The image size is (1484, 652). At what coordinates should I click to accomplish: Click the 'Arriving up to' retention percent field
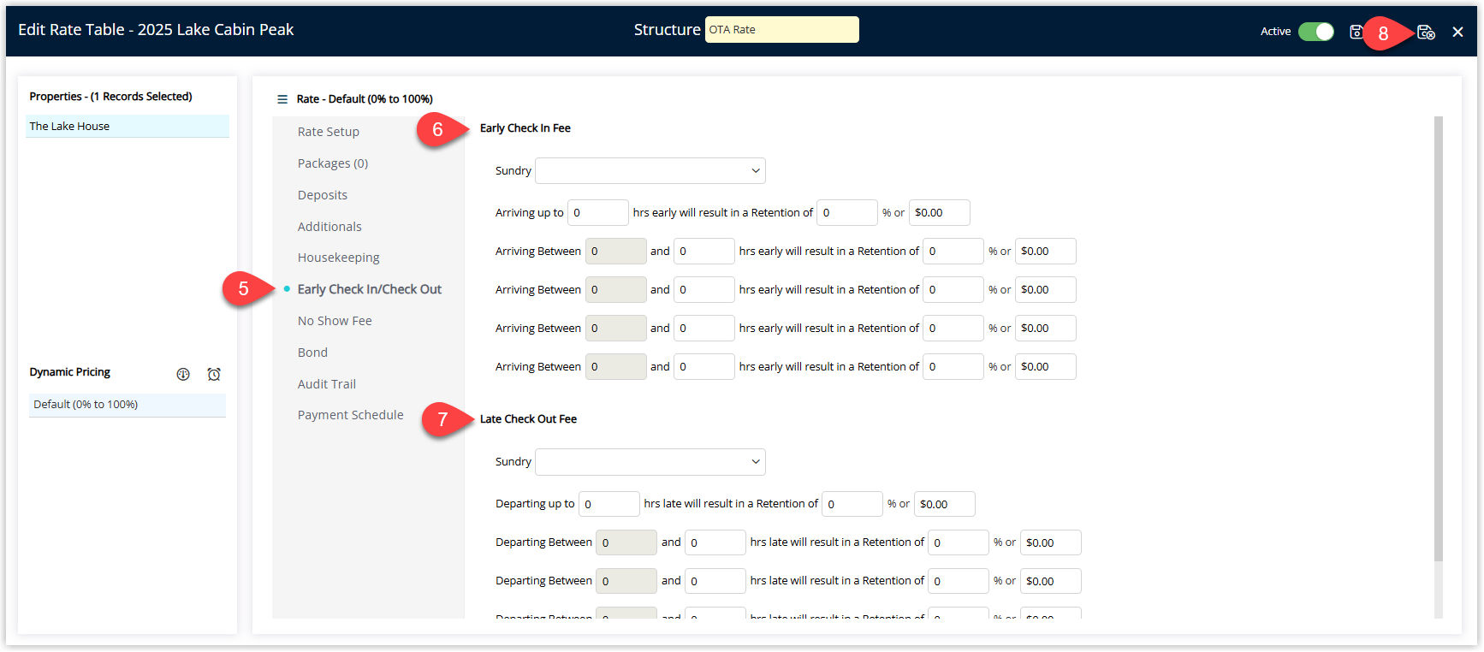(x=847, y=212)
